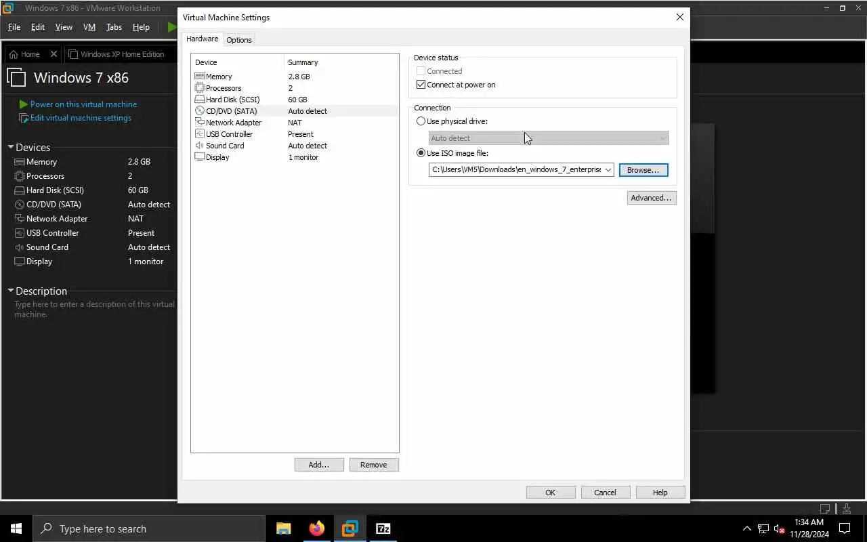Viewport: 867px width, 542px height.
Task: Click the Add... device button
Action: point(319,465)
